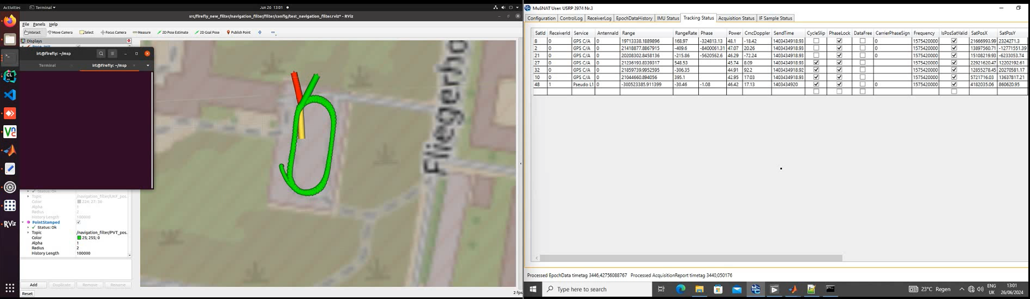Switch to the Acquisition Status tab
Viewport: 1030px width, 299px height.
[736, 18]
